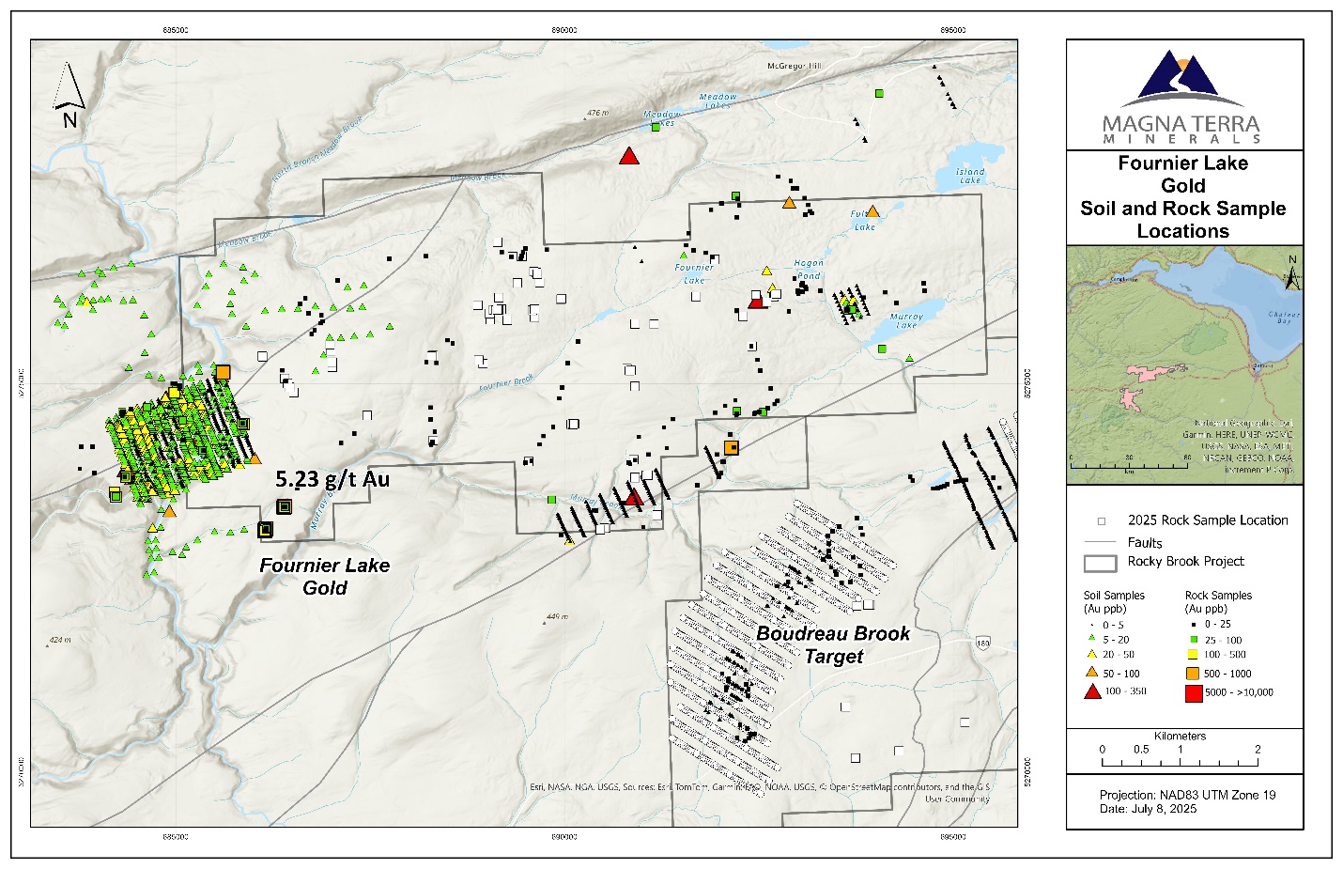This screenshot has width=1343, height=869.
Task: Select the Boudreau Brook Target label
Action: click(833, 645)
